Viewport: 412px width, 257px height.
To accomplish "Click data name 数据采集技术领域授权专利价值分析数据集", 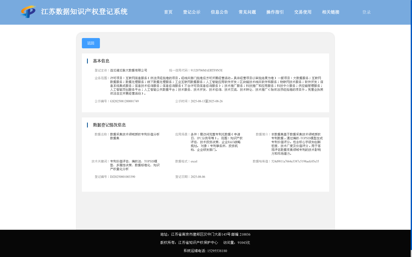I will click(x=135, y=136).
